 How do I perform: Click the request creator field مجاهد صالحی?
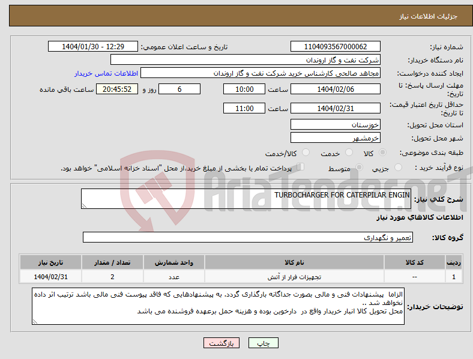point(261,73)
